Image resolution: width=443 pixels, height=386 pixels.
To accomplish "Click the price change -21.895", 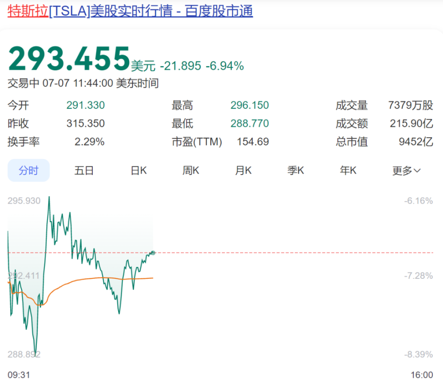I will coord(180,66).
